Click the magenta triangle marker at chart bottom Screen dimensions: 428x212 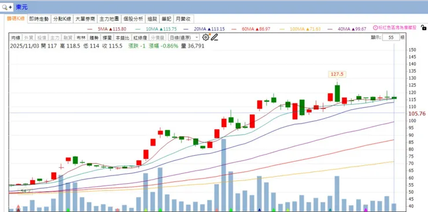[366, 210]
